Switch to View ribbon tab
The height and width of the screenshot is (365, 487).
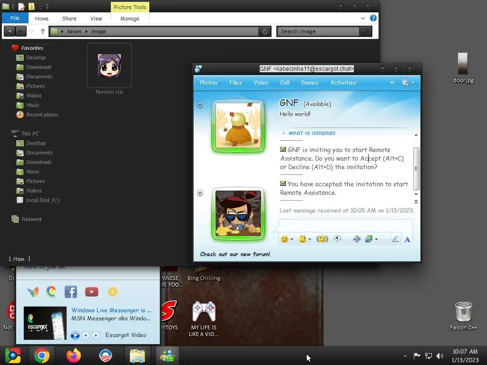click(96, 19)
